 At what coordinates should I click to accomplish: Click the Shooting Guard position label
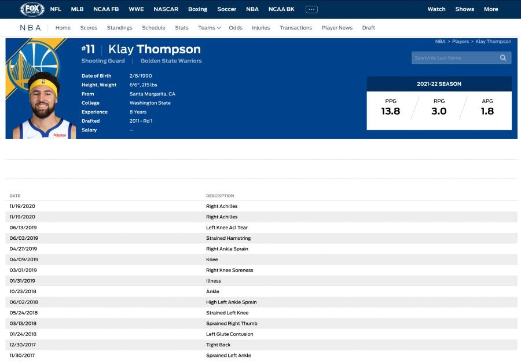pos(103,61)
